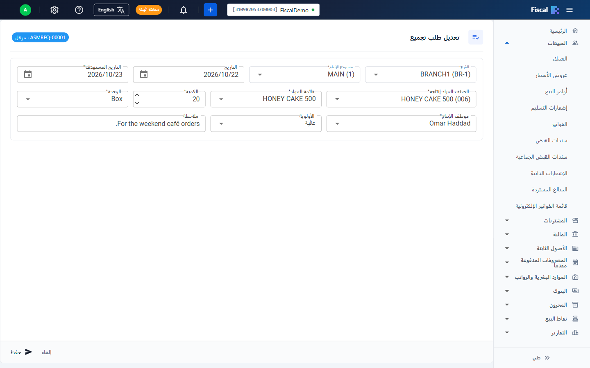Click the حفظ save button
This screenshot has height=368, width=590.
21,352
